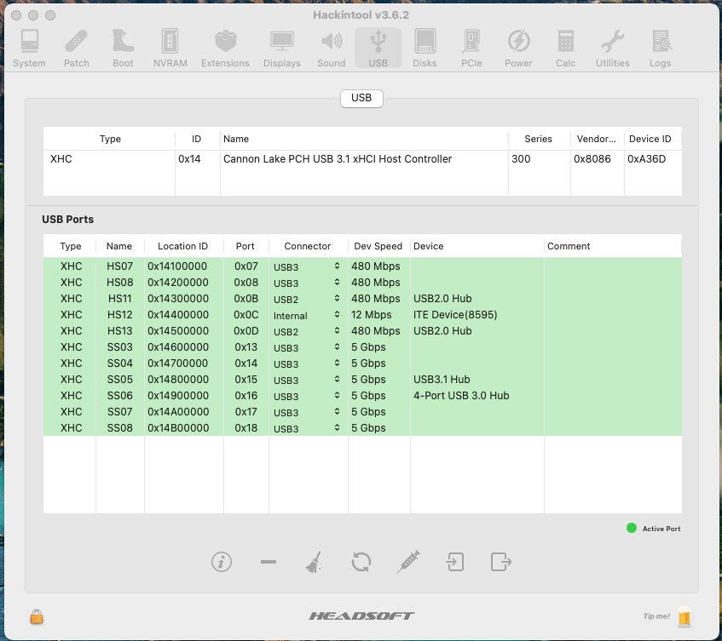Click the Location ID column header
Screen dimensions: 722x641
pyautogui.click(x=183, y=246)
